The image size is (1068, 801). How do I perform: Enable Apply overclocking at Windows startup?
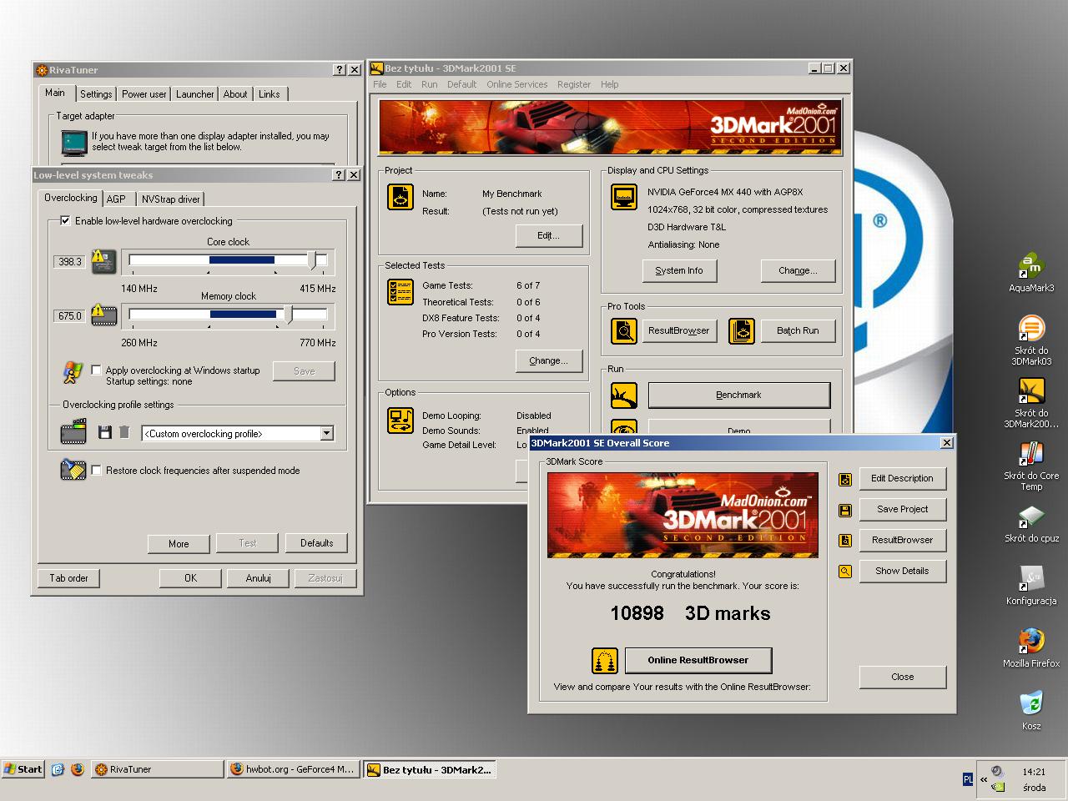96,370
